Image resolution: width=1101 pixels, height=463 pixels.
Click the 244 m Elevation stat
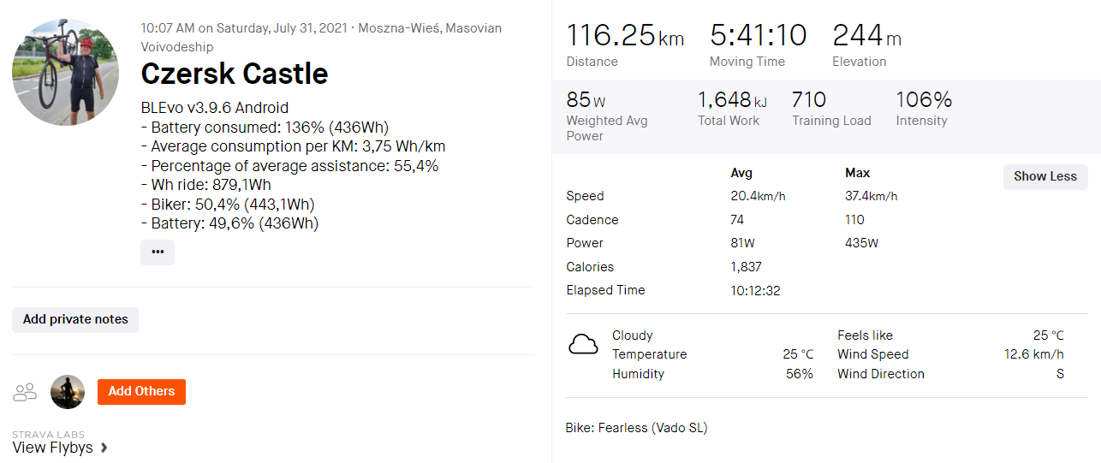(x=866, y=36)
